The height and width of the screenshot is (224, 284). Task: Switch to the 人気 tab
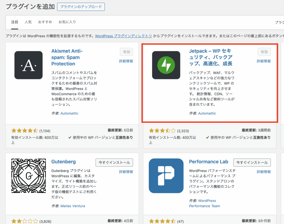click(x=28, y=22)
